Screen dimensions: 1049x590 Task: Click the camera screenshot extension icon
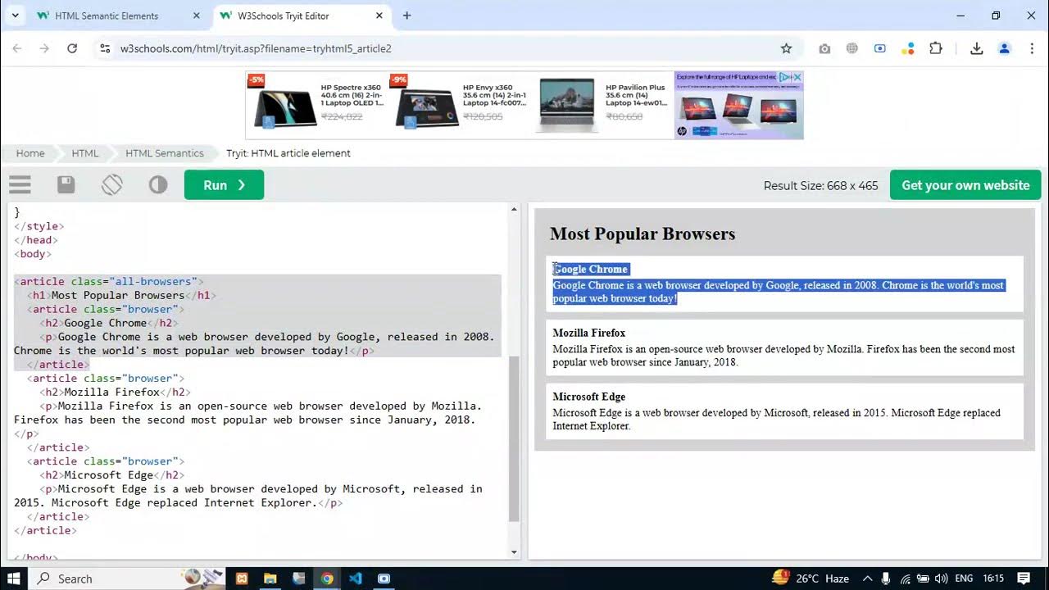point(824,48)
